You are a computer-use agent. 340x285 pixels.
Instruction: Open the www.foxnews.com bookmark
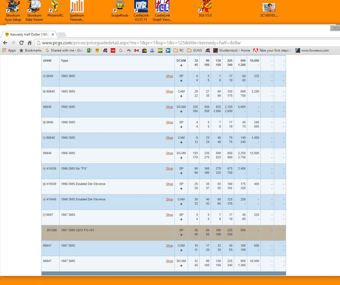tap(312, 50)
